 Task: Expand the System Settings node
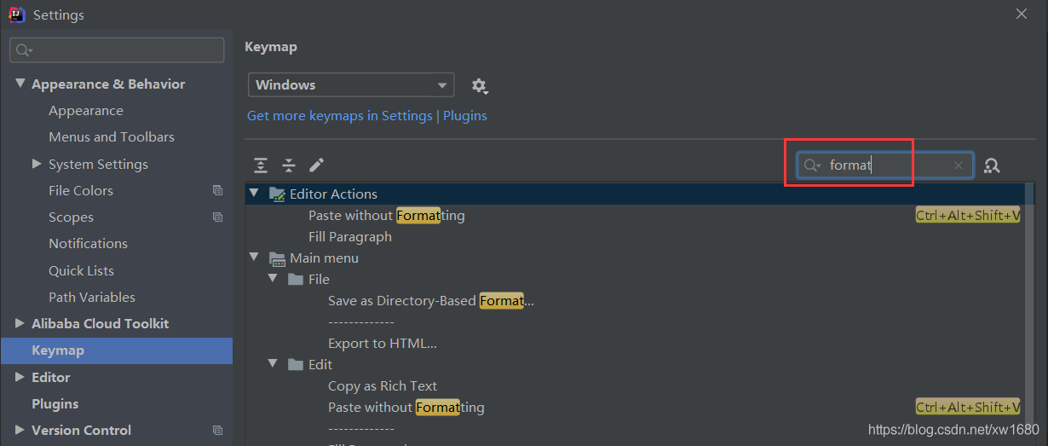[x=37, y=164]
